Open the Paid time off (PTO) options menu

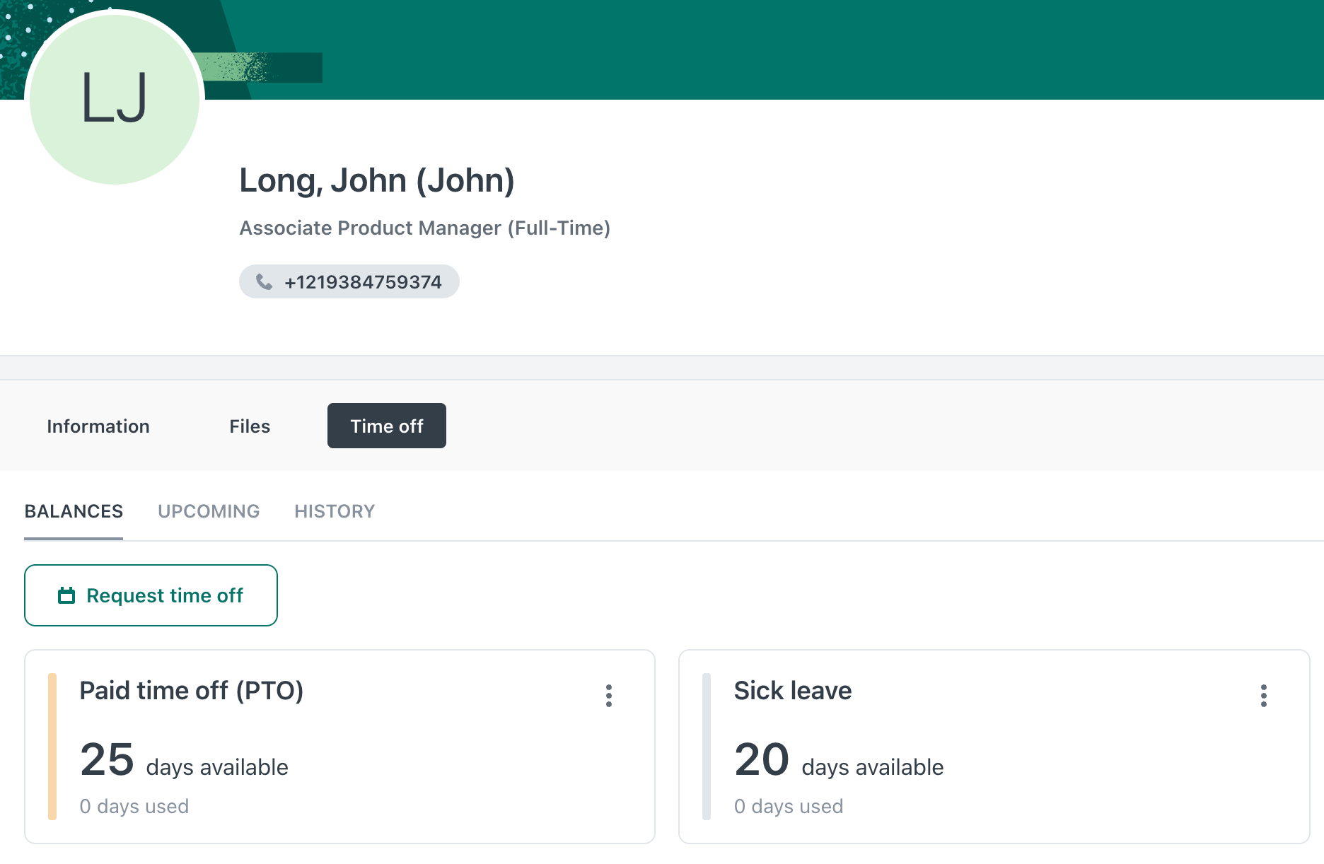[609, 696]
